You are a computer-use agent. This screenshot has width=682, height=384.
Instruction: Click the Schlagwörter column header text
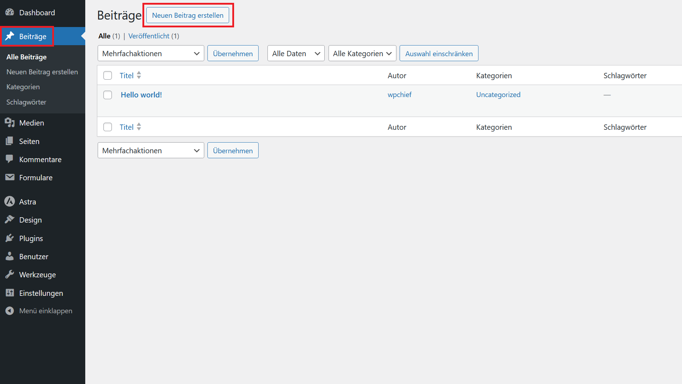(625, 75)
